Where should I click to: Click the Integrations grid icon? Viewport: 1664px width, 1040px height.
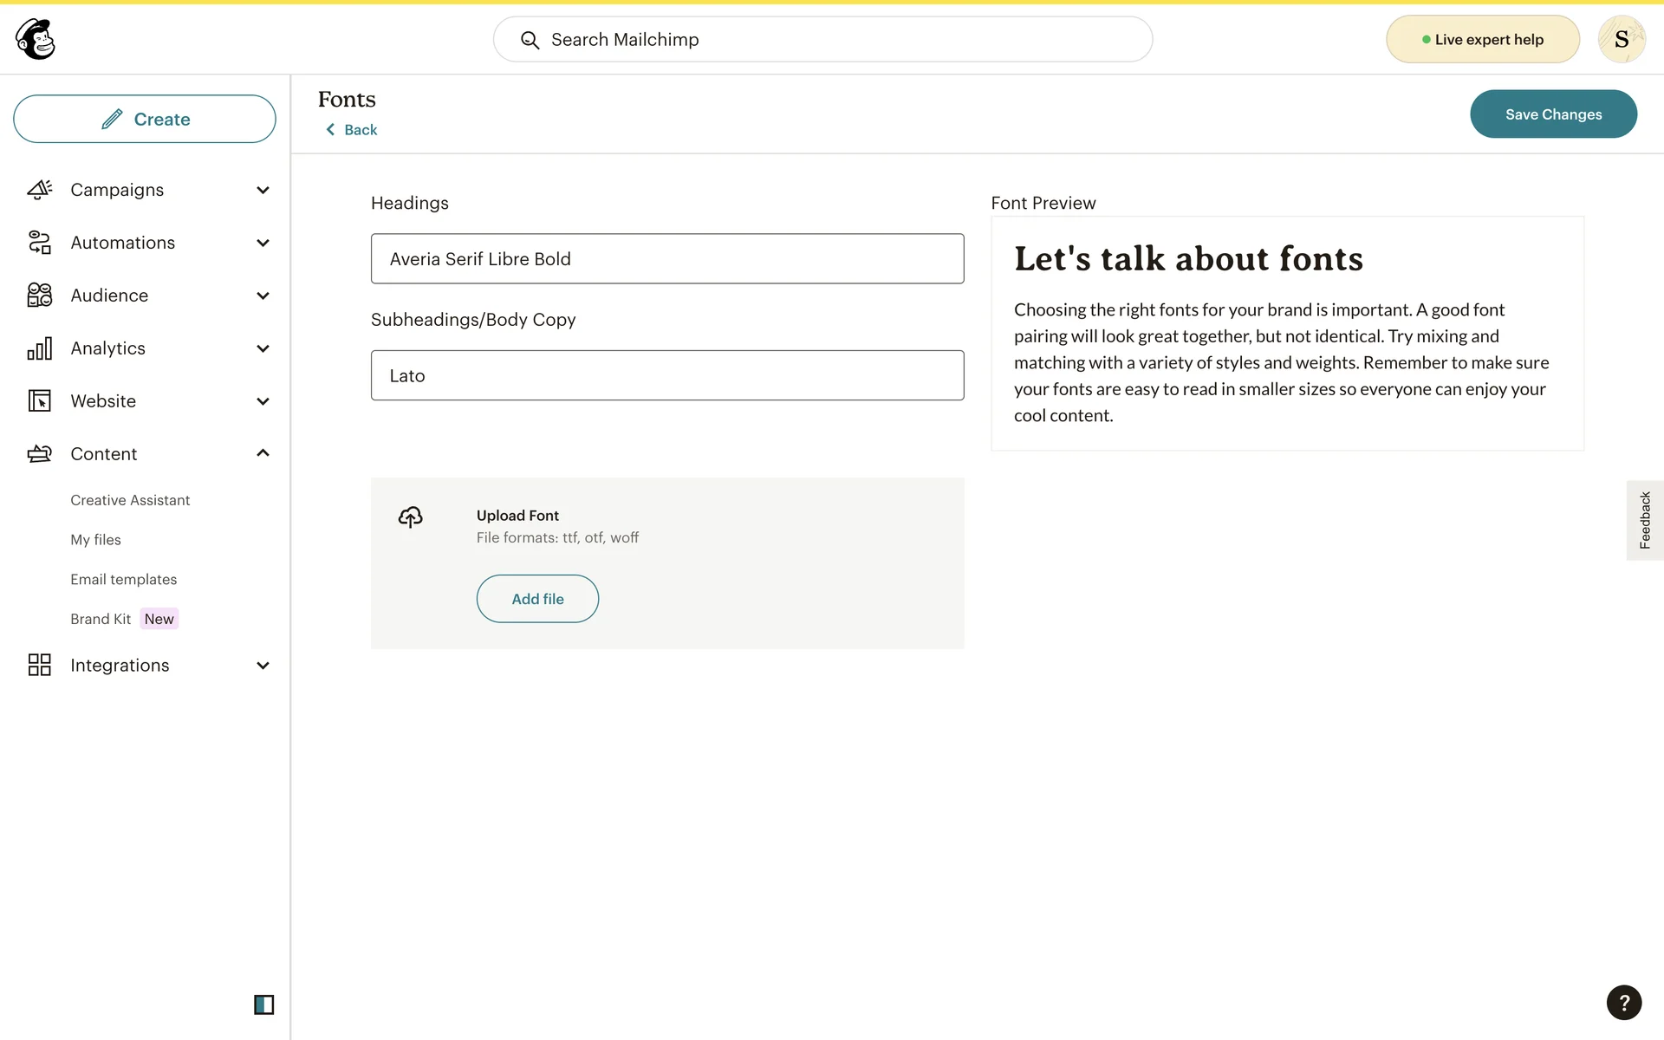tap(40, 665)
